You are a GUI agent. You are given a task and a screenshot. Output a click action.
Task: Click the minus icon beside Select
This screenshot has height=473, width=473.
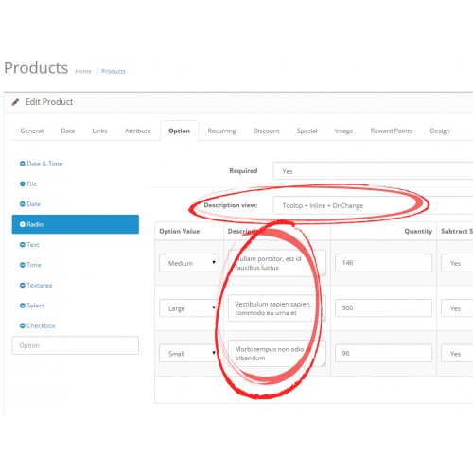[x=23, y=306]
